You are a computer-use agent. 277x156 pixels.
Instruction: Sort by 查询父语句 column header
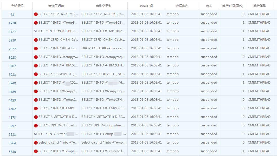pos(104,6)
